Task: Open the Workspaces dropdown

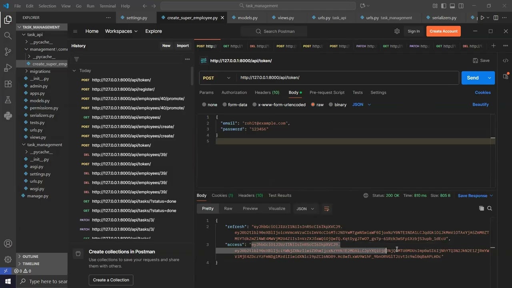Action: pos(121,31)
